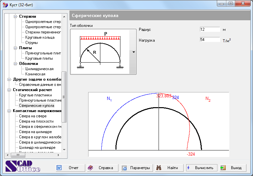Click the tree vertical scrollbar thumb
The image size is (253, 176).
[64, 97]
